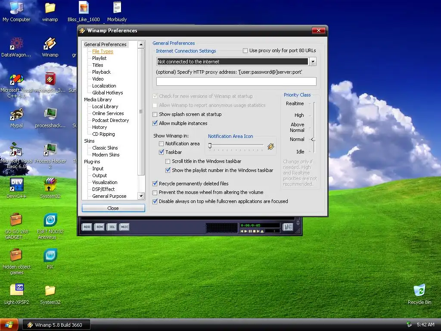Open the Global Hotkeys page
This screenshot has width=441, height=331.
107,93
